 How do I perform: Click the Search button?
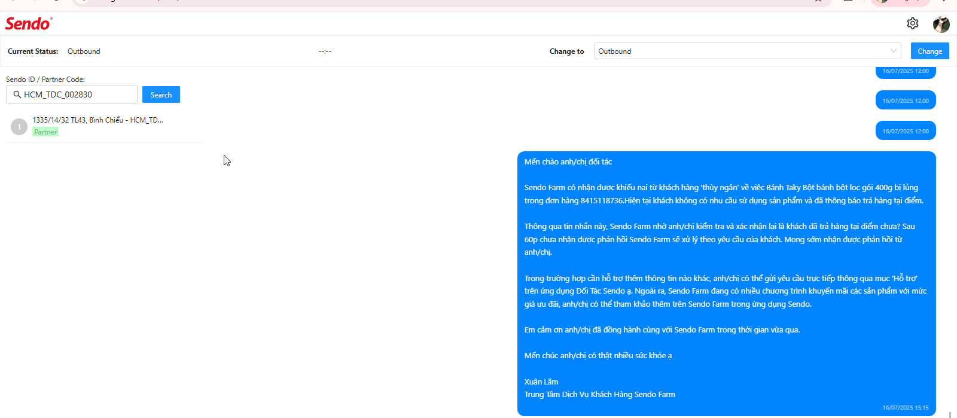point(161,94)
